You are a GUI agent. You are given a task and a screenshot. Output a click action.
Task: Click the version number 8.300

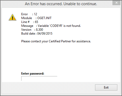(39, 30)
